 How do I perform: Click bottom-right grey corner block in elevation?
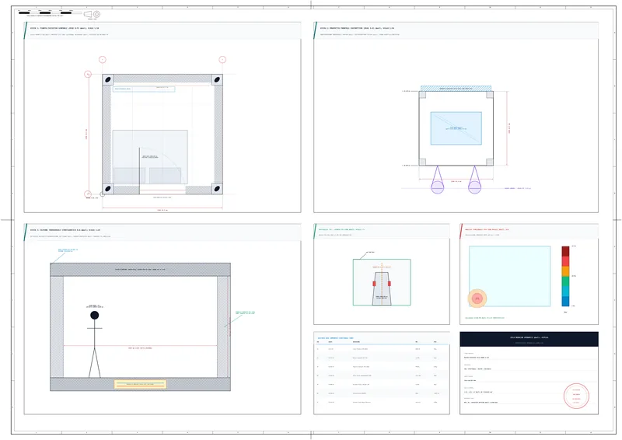point(490,162)
